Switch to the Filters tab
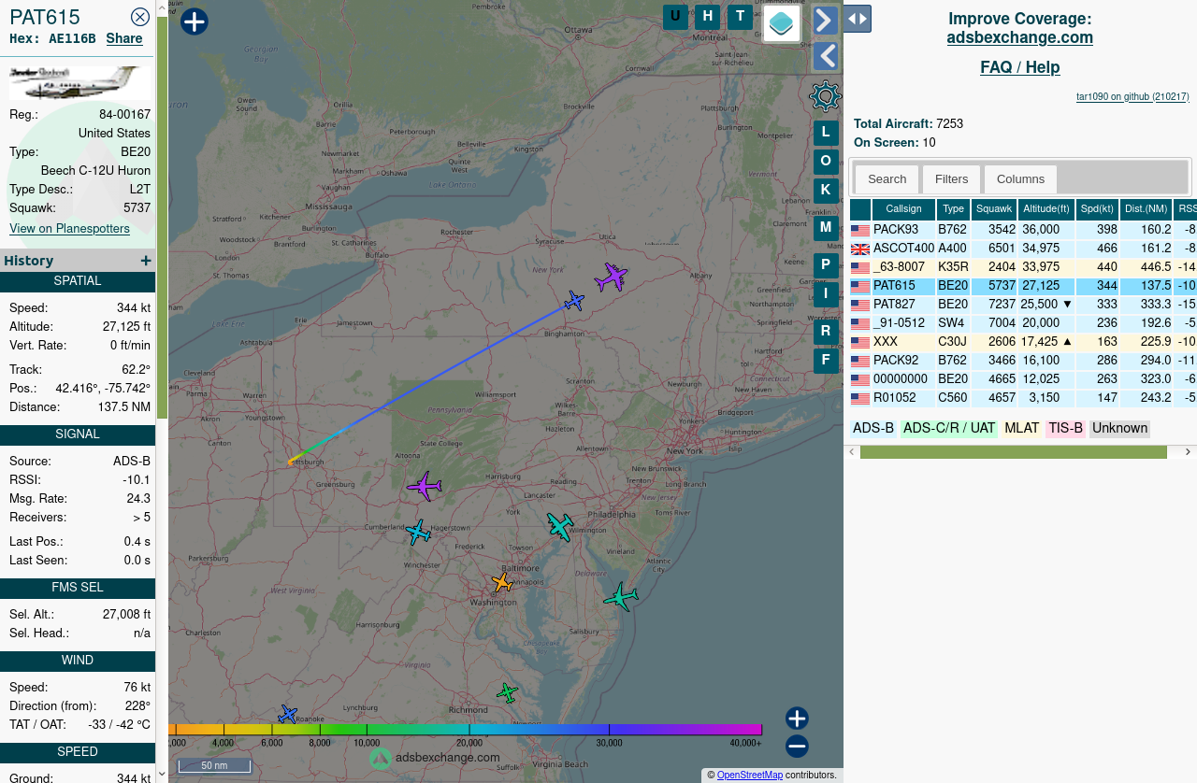This screenshot has height=783, width=1197. coord(952,179)
